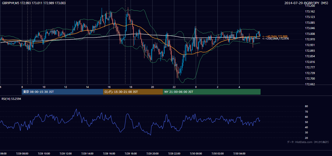
Task: Click the 172.739 price axis label
Action: (x=310, y=73)
